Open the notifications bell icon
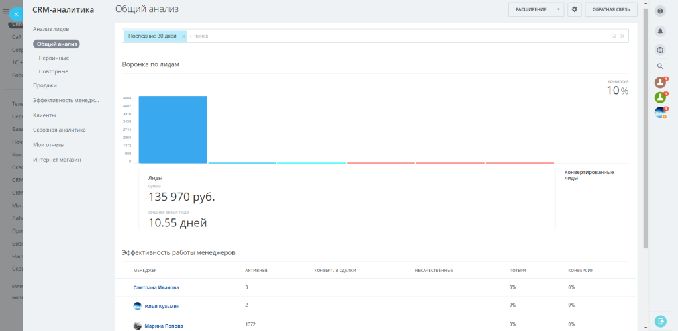The height and width of the screenshot is (331, 678). click(660, 31)
